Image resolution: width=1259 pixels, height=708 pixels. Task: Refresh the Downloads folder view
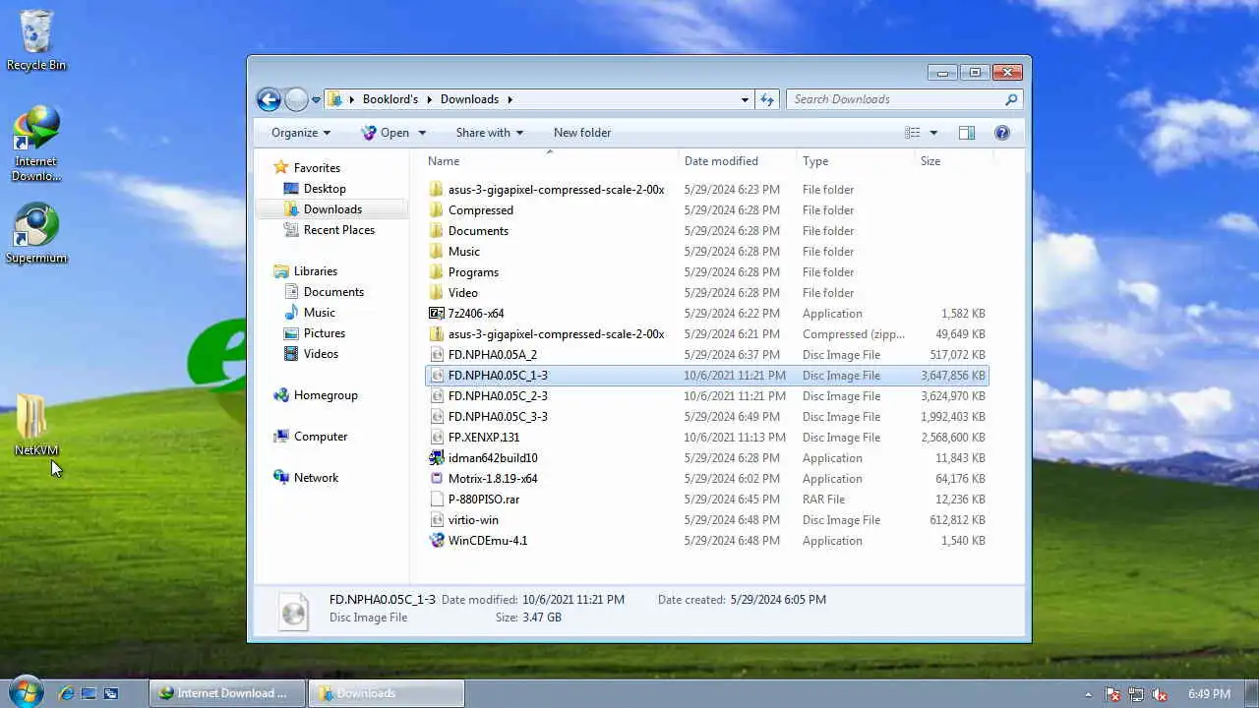tap(767, 99)
